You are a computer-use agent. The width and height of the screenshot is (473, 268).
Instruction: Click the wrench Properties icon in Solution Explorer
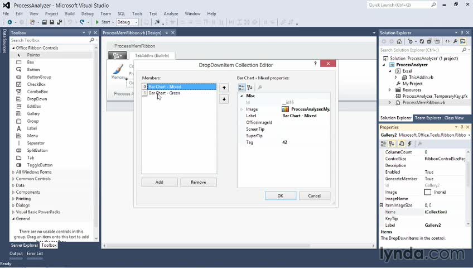[x=455, y=41]
